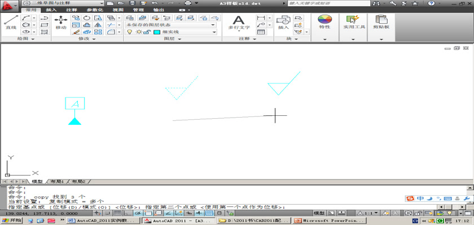
Task: Open the layer state dropdown 未保存的图层状态
Action: click(x=171, y=25)
